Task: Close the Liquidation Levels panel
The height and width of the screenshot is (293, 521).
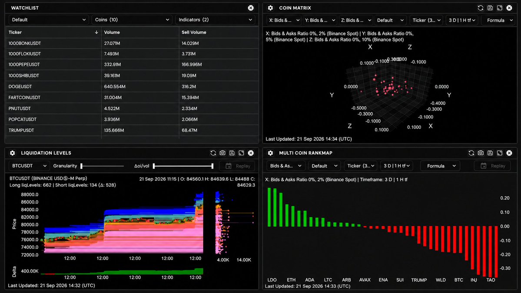Action: click(251, 153)
